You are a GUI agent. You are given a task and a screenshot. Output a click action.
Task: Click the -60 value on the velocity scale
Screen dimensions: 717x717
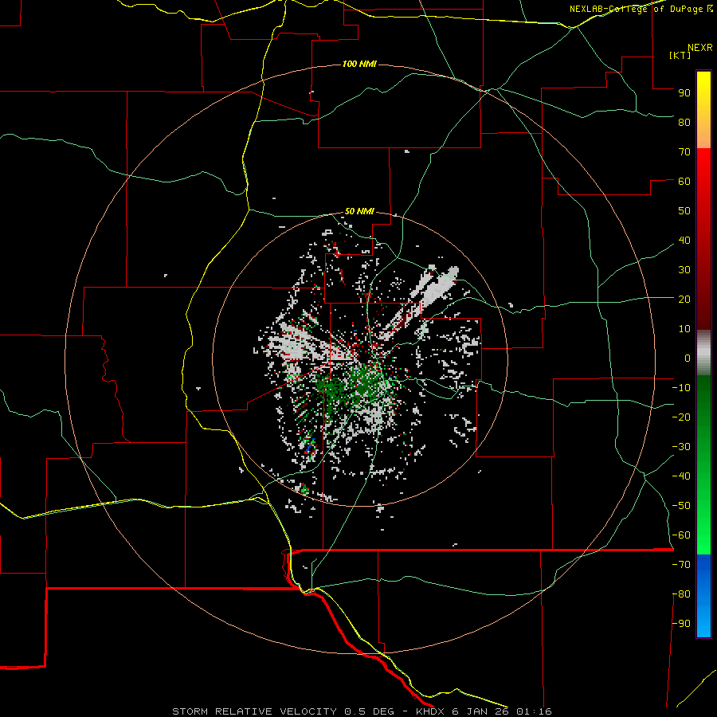681,535
